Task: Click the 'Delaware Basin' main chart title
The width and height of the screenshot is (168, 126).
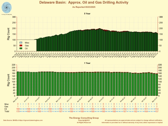Action: coord(84,2)
